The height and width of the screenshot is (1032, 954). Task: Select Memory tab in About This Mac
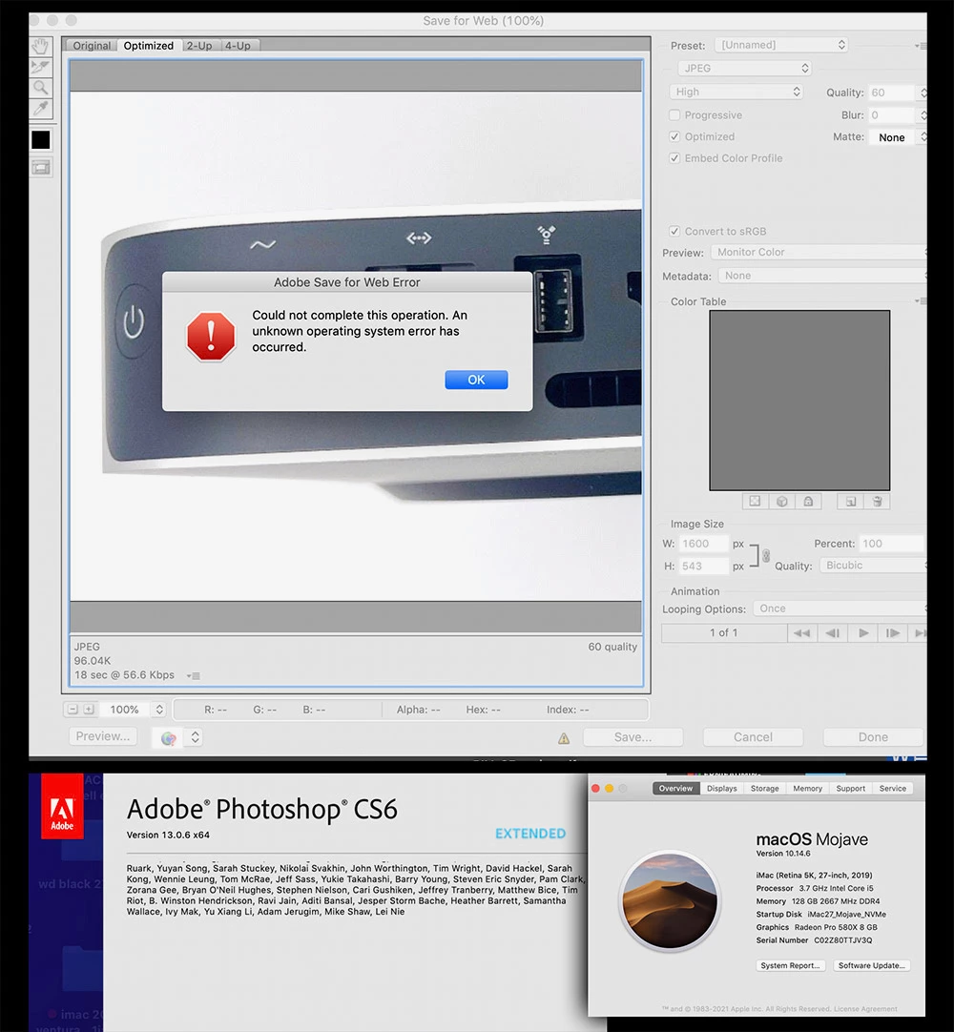coord(807,789)
